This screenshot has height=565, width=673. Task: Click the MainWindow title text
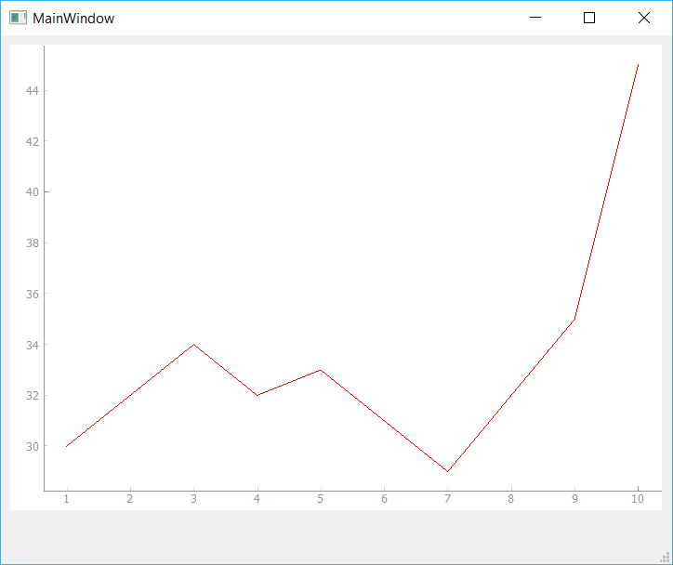point(73,19)
